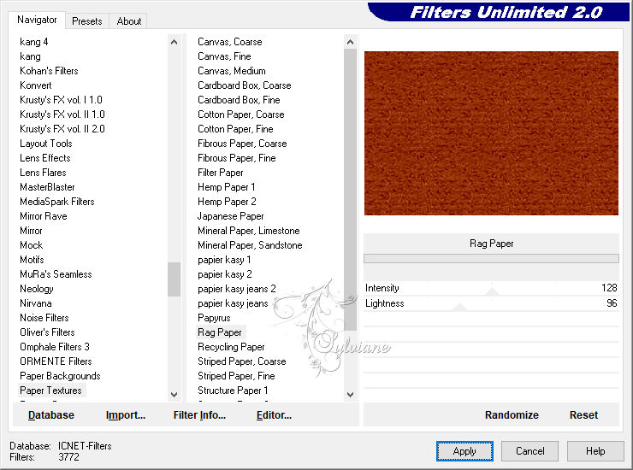Open the About tab
Image resolution: width=633 pixels, height=470 pixels.
[x=129, y=21]
